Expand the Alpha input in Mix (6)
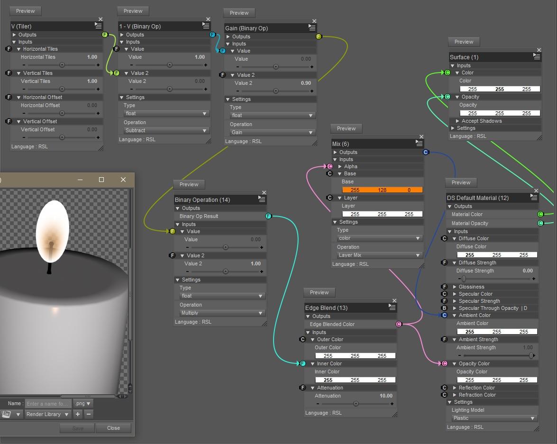 [x=340, y=167]
